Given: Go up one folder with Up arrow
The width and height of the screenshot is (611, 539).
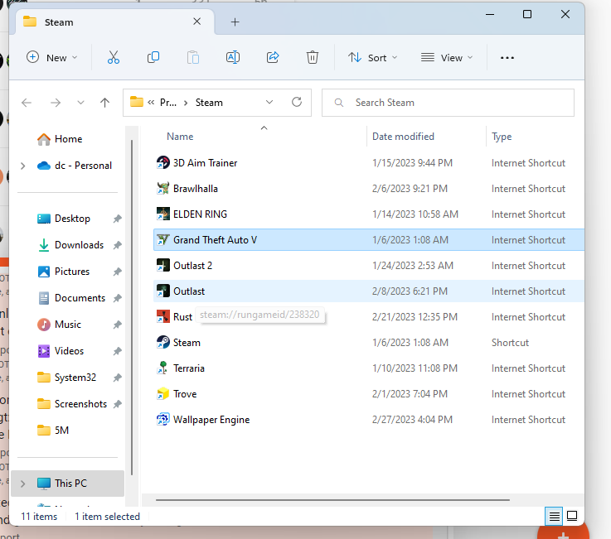Looking at the screenshot, I should [x=104, y=103].
